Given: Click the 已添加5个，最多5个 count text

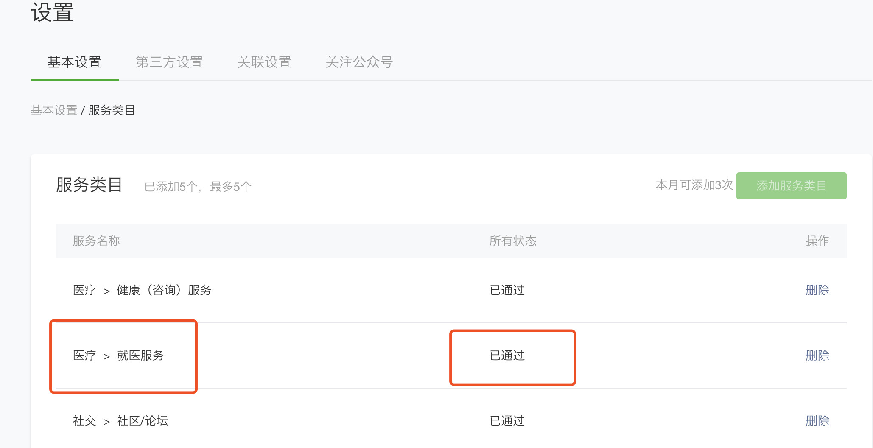Looking at the screenshot, I should [198, 187].
